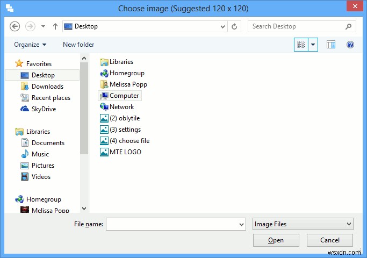The image size is (367, 258).
Task: Expand the File name dropdown arrow
Action: 242,224
